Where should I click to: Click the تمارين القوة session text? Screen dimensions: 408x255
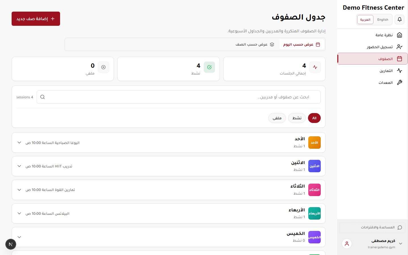[50, 190]
